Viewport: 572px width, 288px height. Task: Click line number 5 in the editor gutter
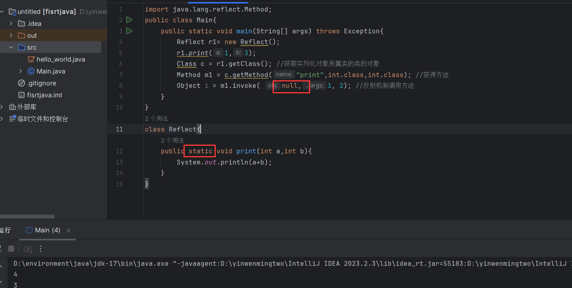click(121, 53)
